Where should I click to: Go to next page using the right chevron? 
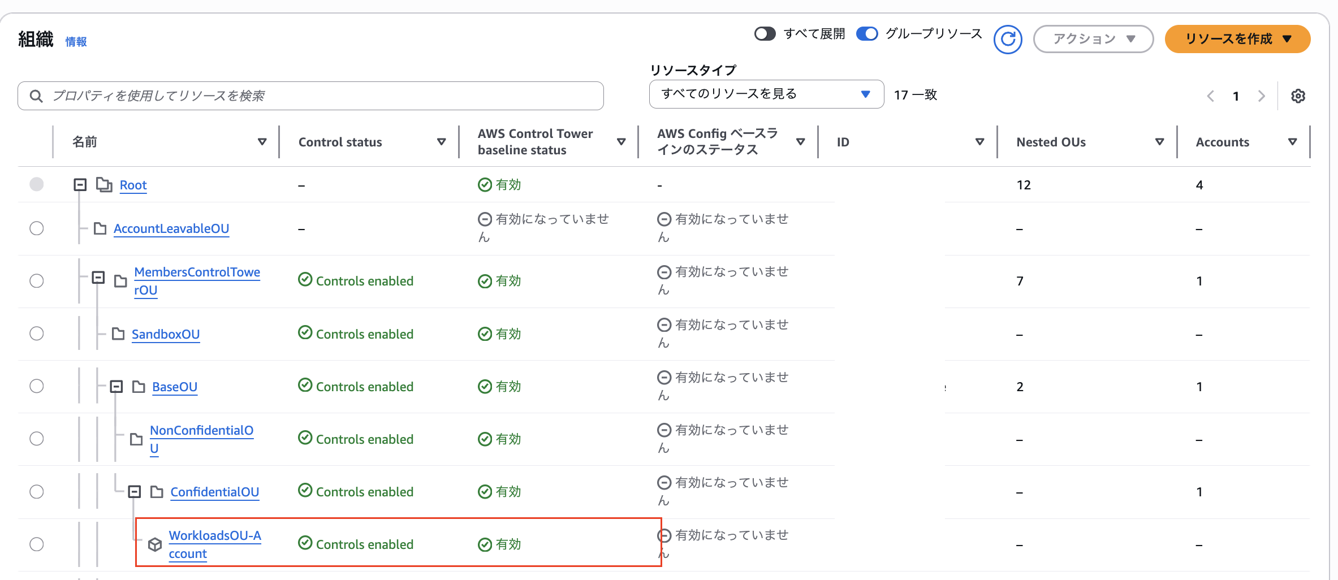coord(1262,96)
